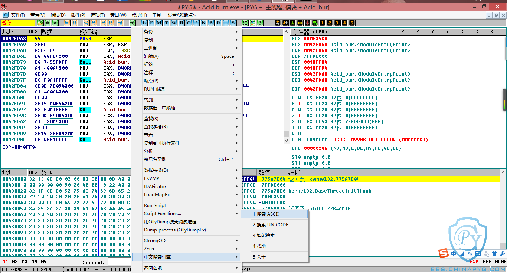Choose 1 搜索 ASCII from the submenu
The image size is (507, 273).
pyautogui.click(x=274, y=214)
